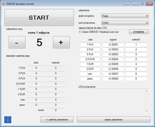155x127 pixels.
Task: Click sygnał field +C:00003
Action: tap(113, 54)
